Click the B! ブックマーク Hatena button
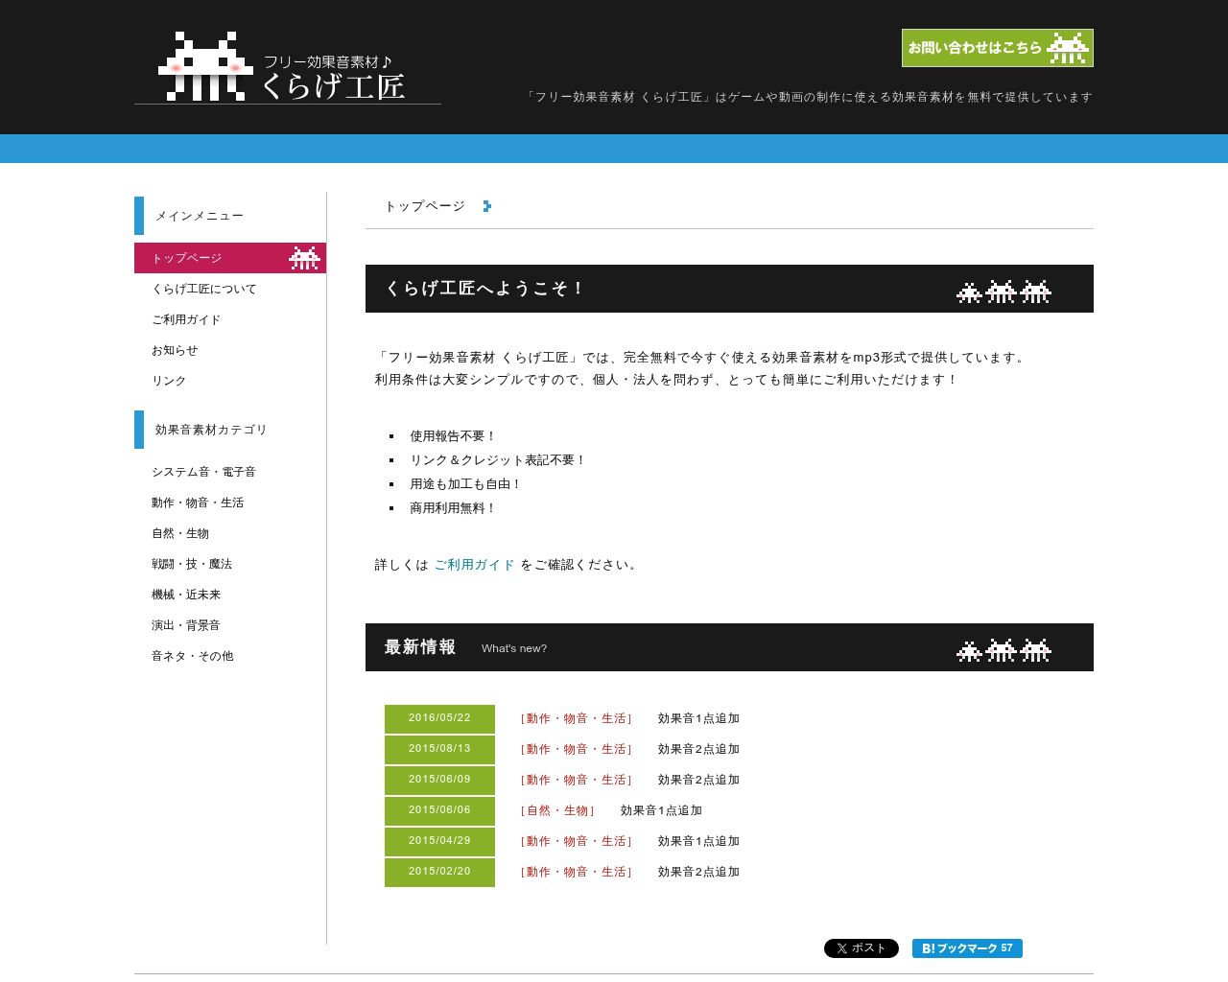 (x=967, y=948)
